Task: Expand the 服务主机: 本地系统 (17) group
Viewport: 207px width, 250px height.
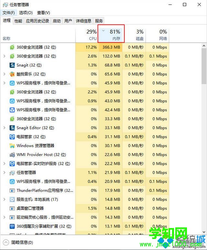Action: click(x=5, y=199)
